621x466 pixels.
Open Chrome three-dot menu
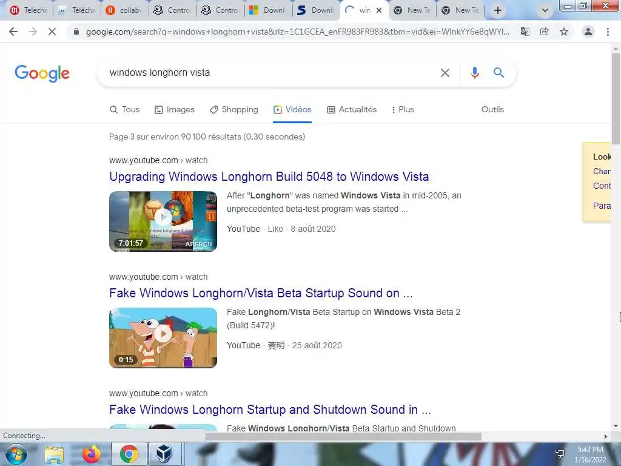tap(608, 32)
